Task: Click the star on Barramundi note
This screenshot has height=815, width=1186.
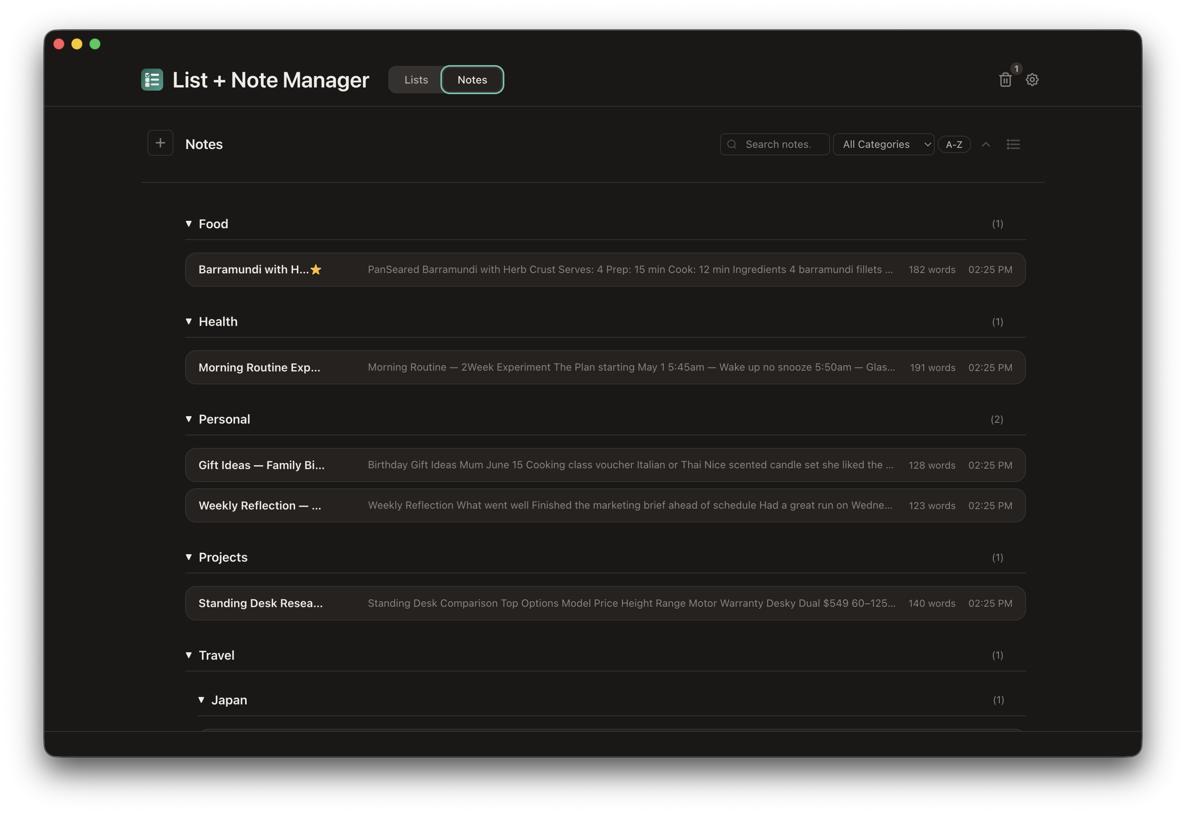Action: 316,269
